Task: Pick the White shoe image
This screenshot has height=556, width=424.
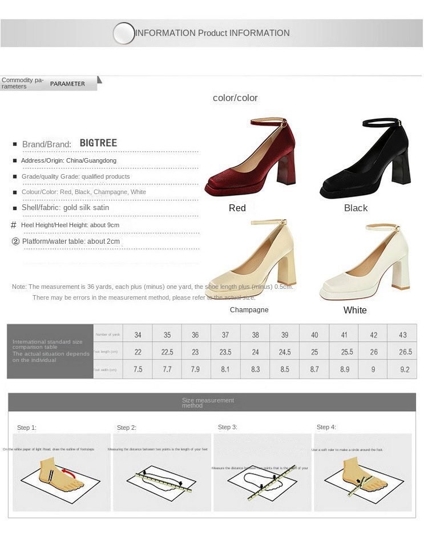Action: point(365,262)
